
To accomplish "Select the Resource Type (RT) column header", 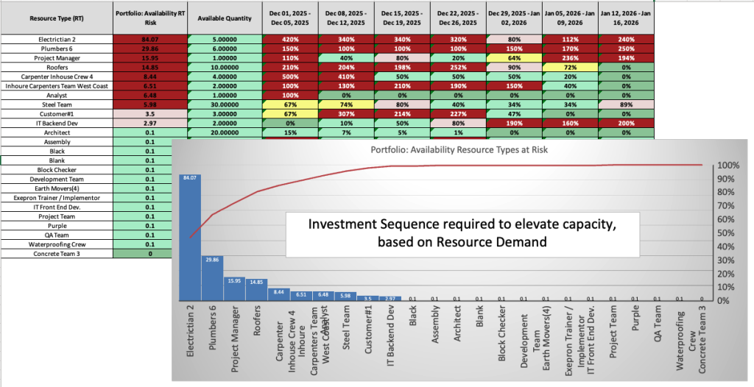I will [57, 17].
